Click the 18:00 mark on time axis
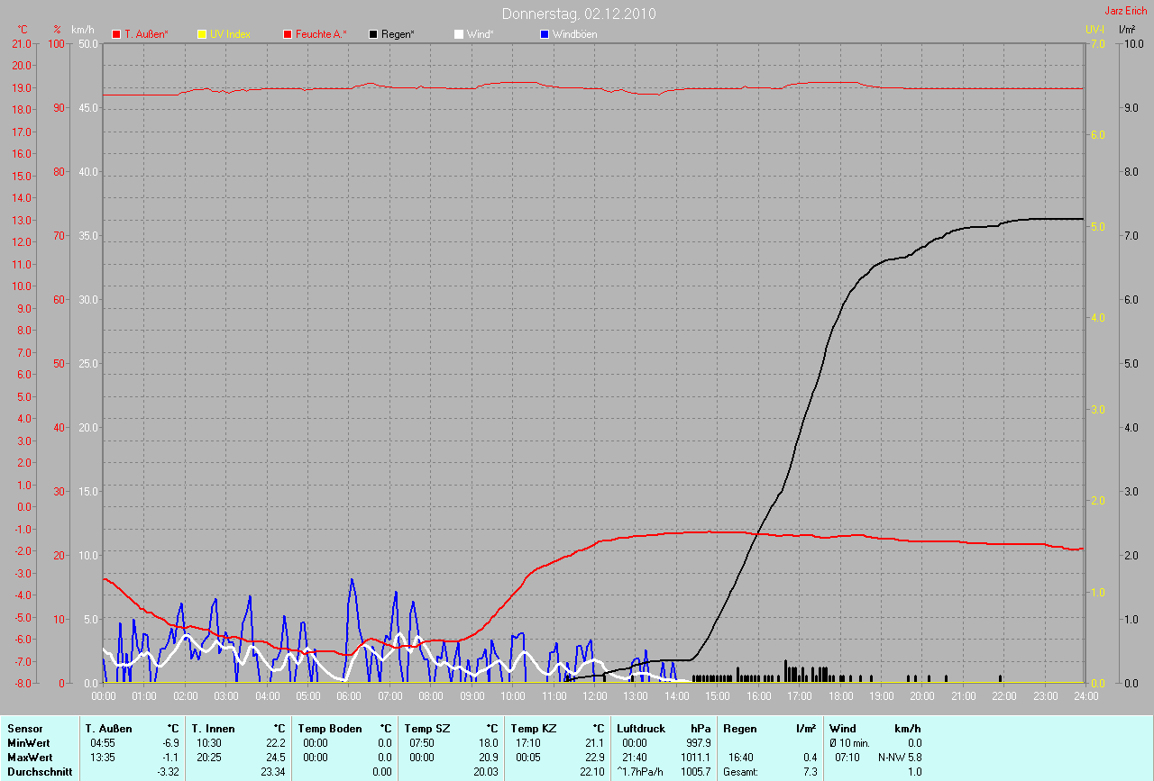The image size is (1154, 781). (x=840, y=695)
